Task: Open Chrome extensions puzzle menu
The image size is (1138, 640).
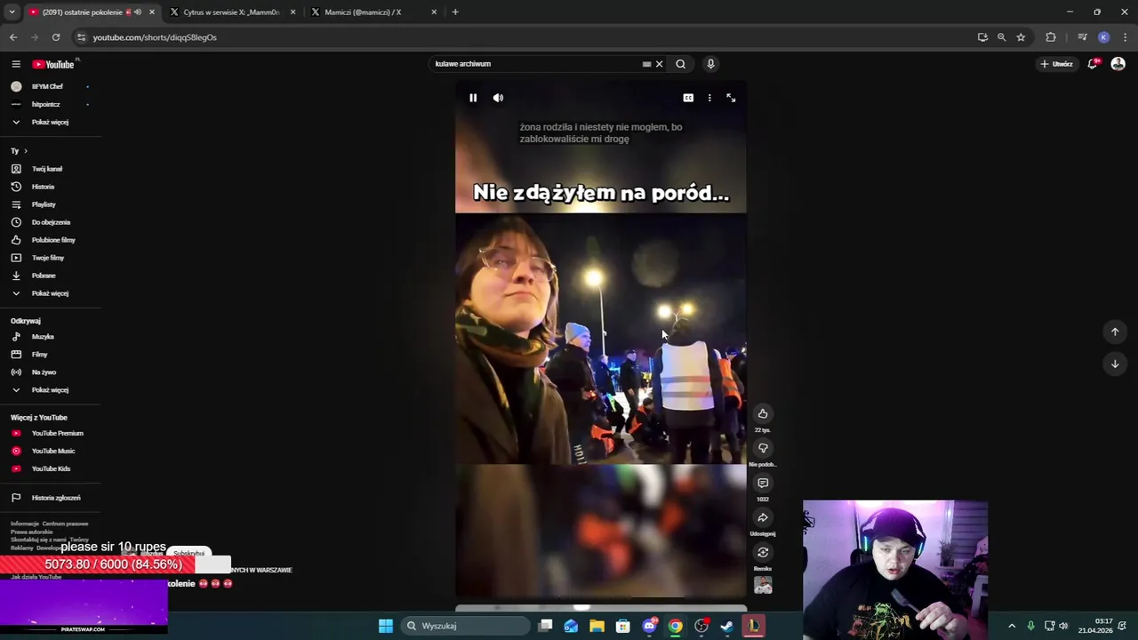Action: point(1051,37)
